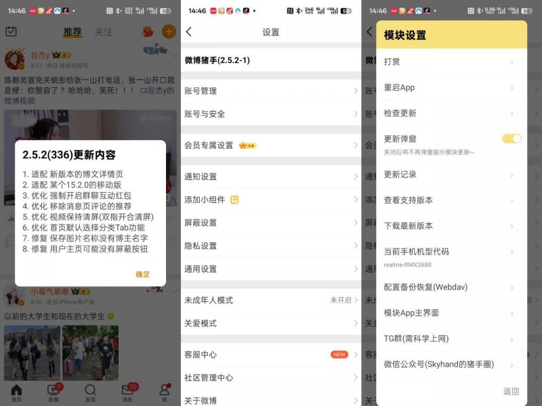Screen dimensions: 542x406
Task: Tap the gift box icon beside the plus button
Action: click(147, 30)
